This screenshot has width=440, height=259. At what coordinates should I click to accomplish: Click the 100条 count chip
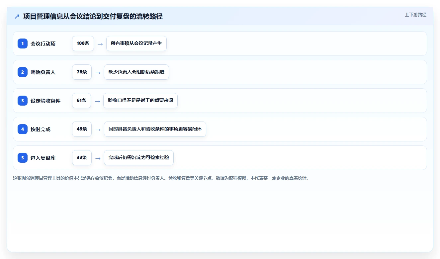83,43
